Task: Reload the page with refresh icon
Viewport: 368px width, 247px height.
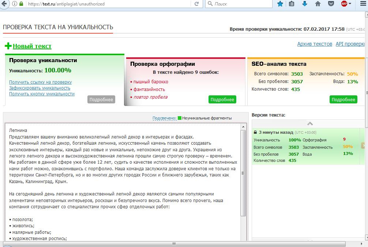Action: pyautogui.click(x=197, y=4)
